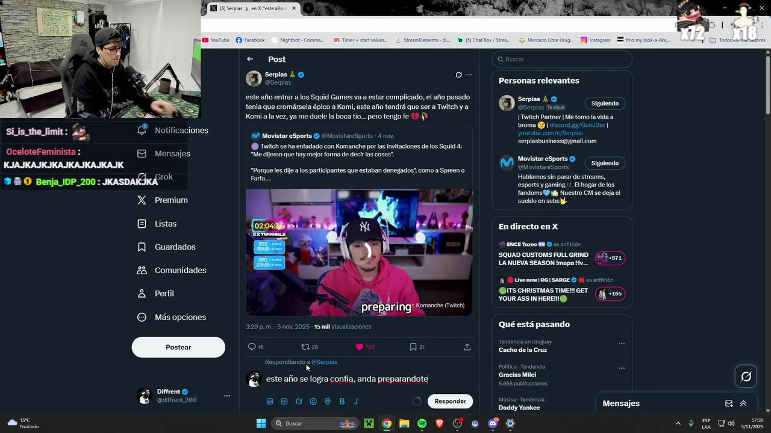The image size is (771, 433).
Task: Click the Responder button
Action: [450, 401]
